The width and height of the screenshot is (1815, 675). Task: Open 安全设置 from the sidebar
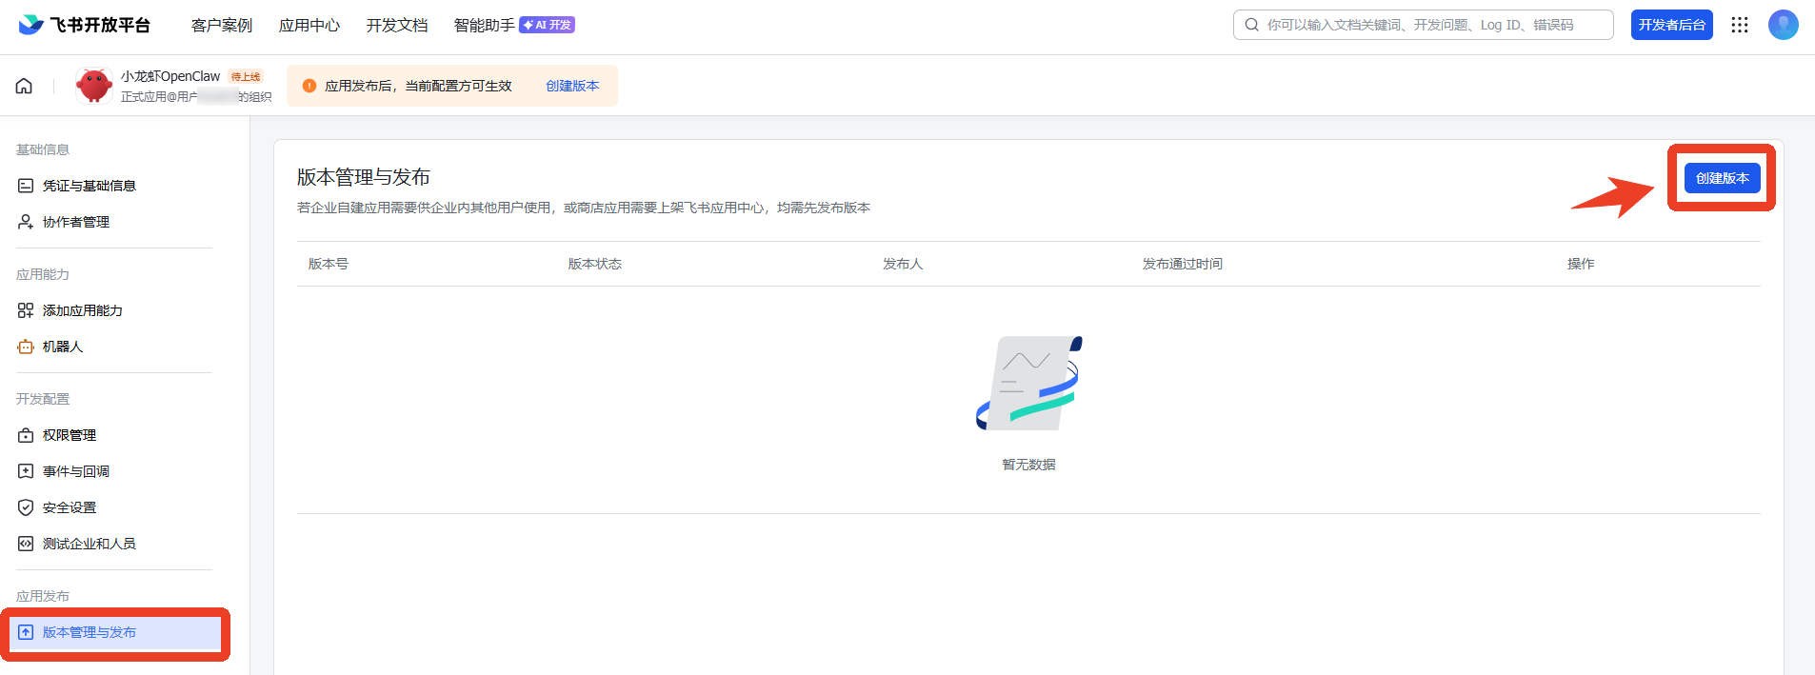(x=69, y=507)
